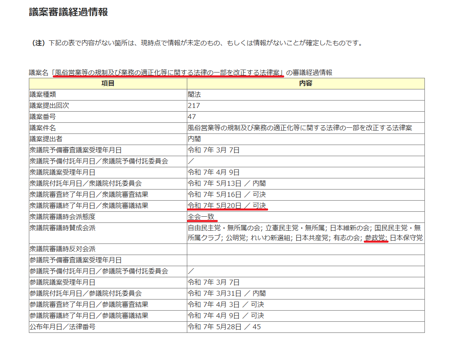The width and height of the screenshot is (450, 337).
Task: Click 令和 7年 4月 3日 ／ 可決 value
Action: (x=226, y=305)
